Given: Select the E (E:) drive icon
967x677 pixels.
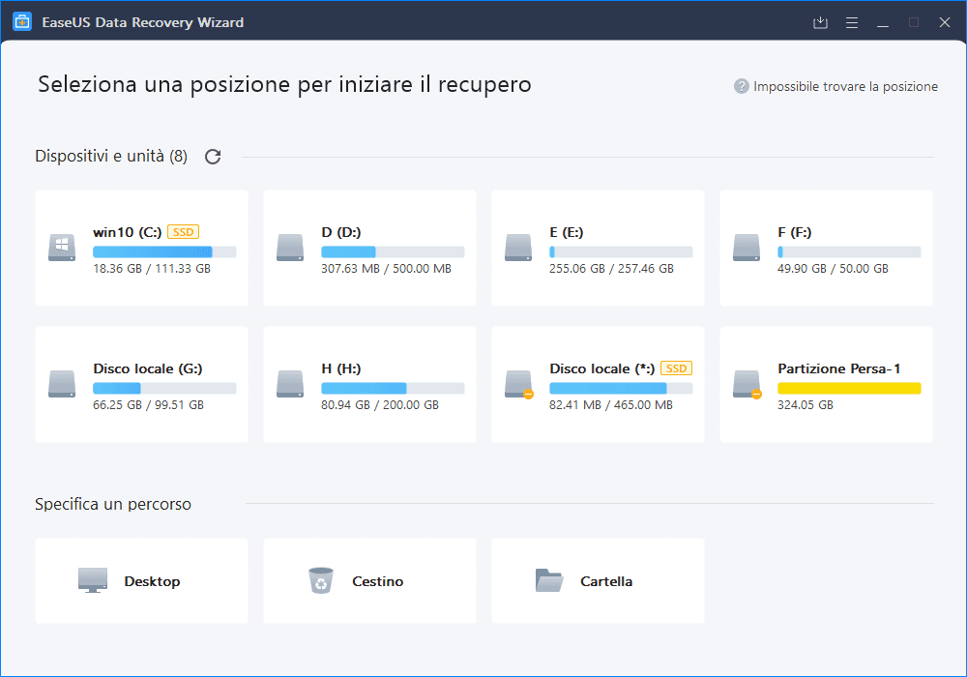Looking at the screenshot, I should tap(518, 248).
